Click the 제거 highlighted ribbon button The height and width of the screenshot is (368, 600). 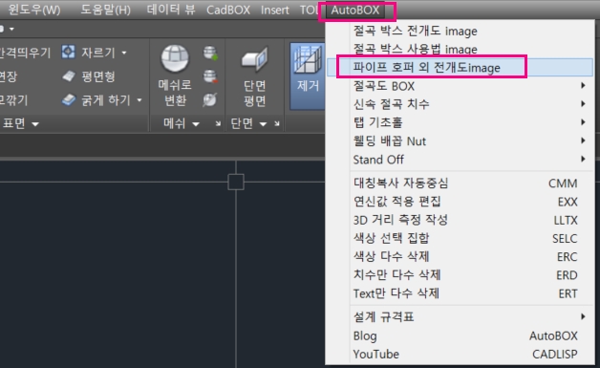[308, 76]
